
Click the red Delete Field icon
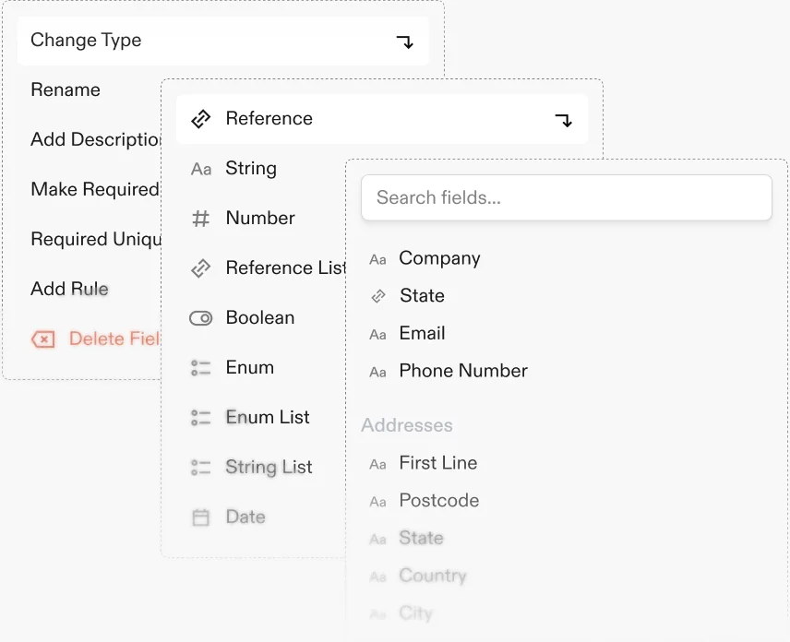coord(42,339)
